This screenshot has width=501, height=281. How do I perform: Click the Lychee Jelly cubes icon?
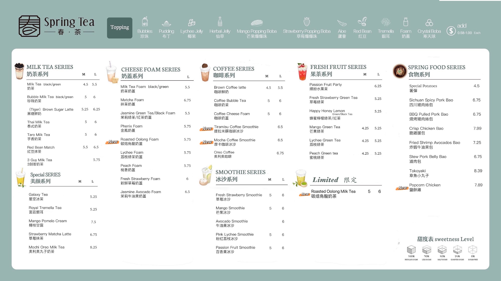pyautogui.click(x=192, y=23)
